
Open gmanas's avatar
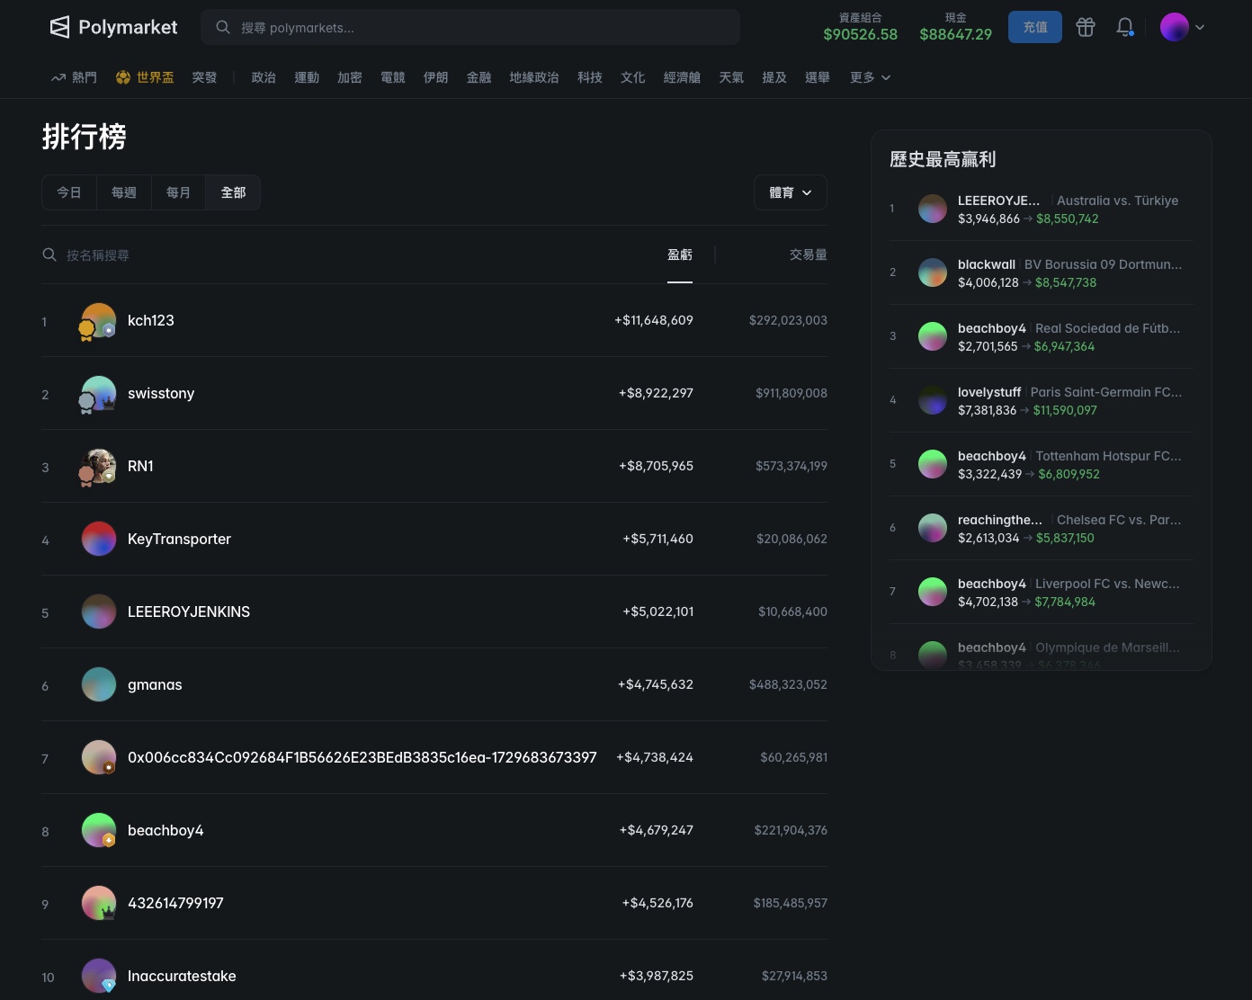click(x=99, y=684)
